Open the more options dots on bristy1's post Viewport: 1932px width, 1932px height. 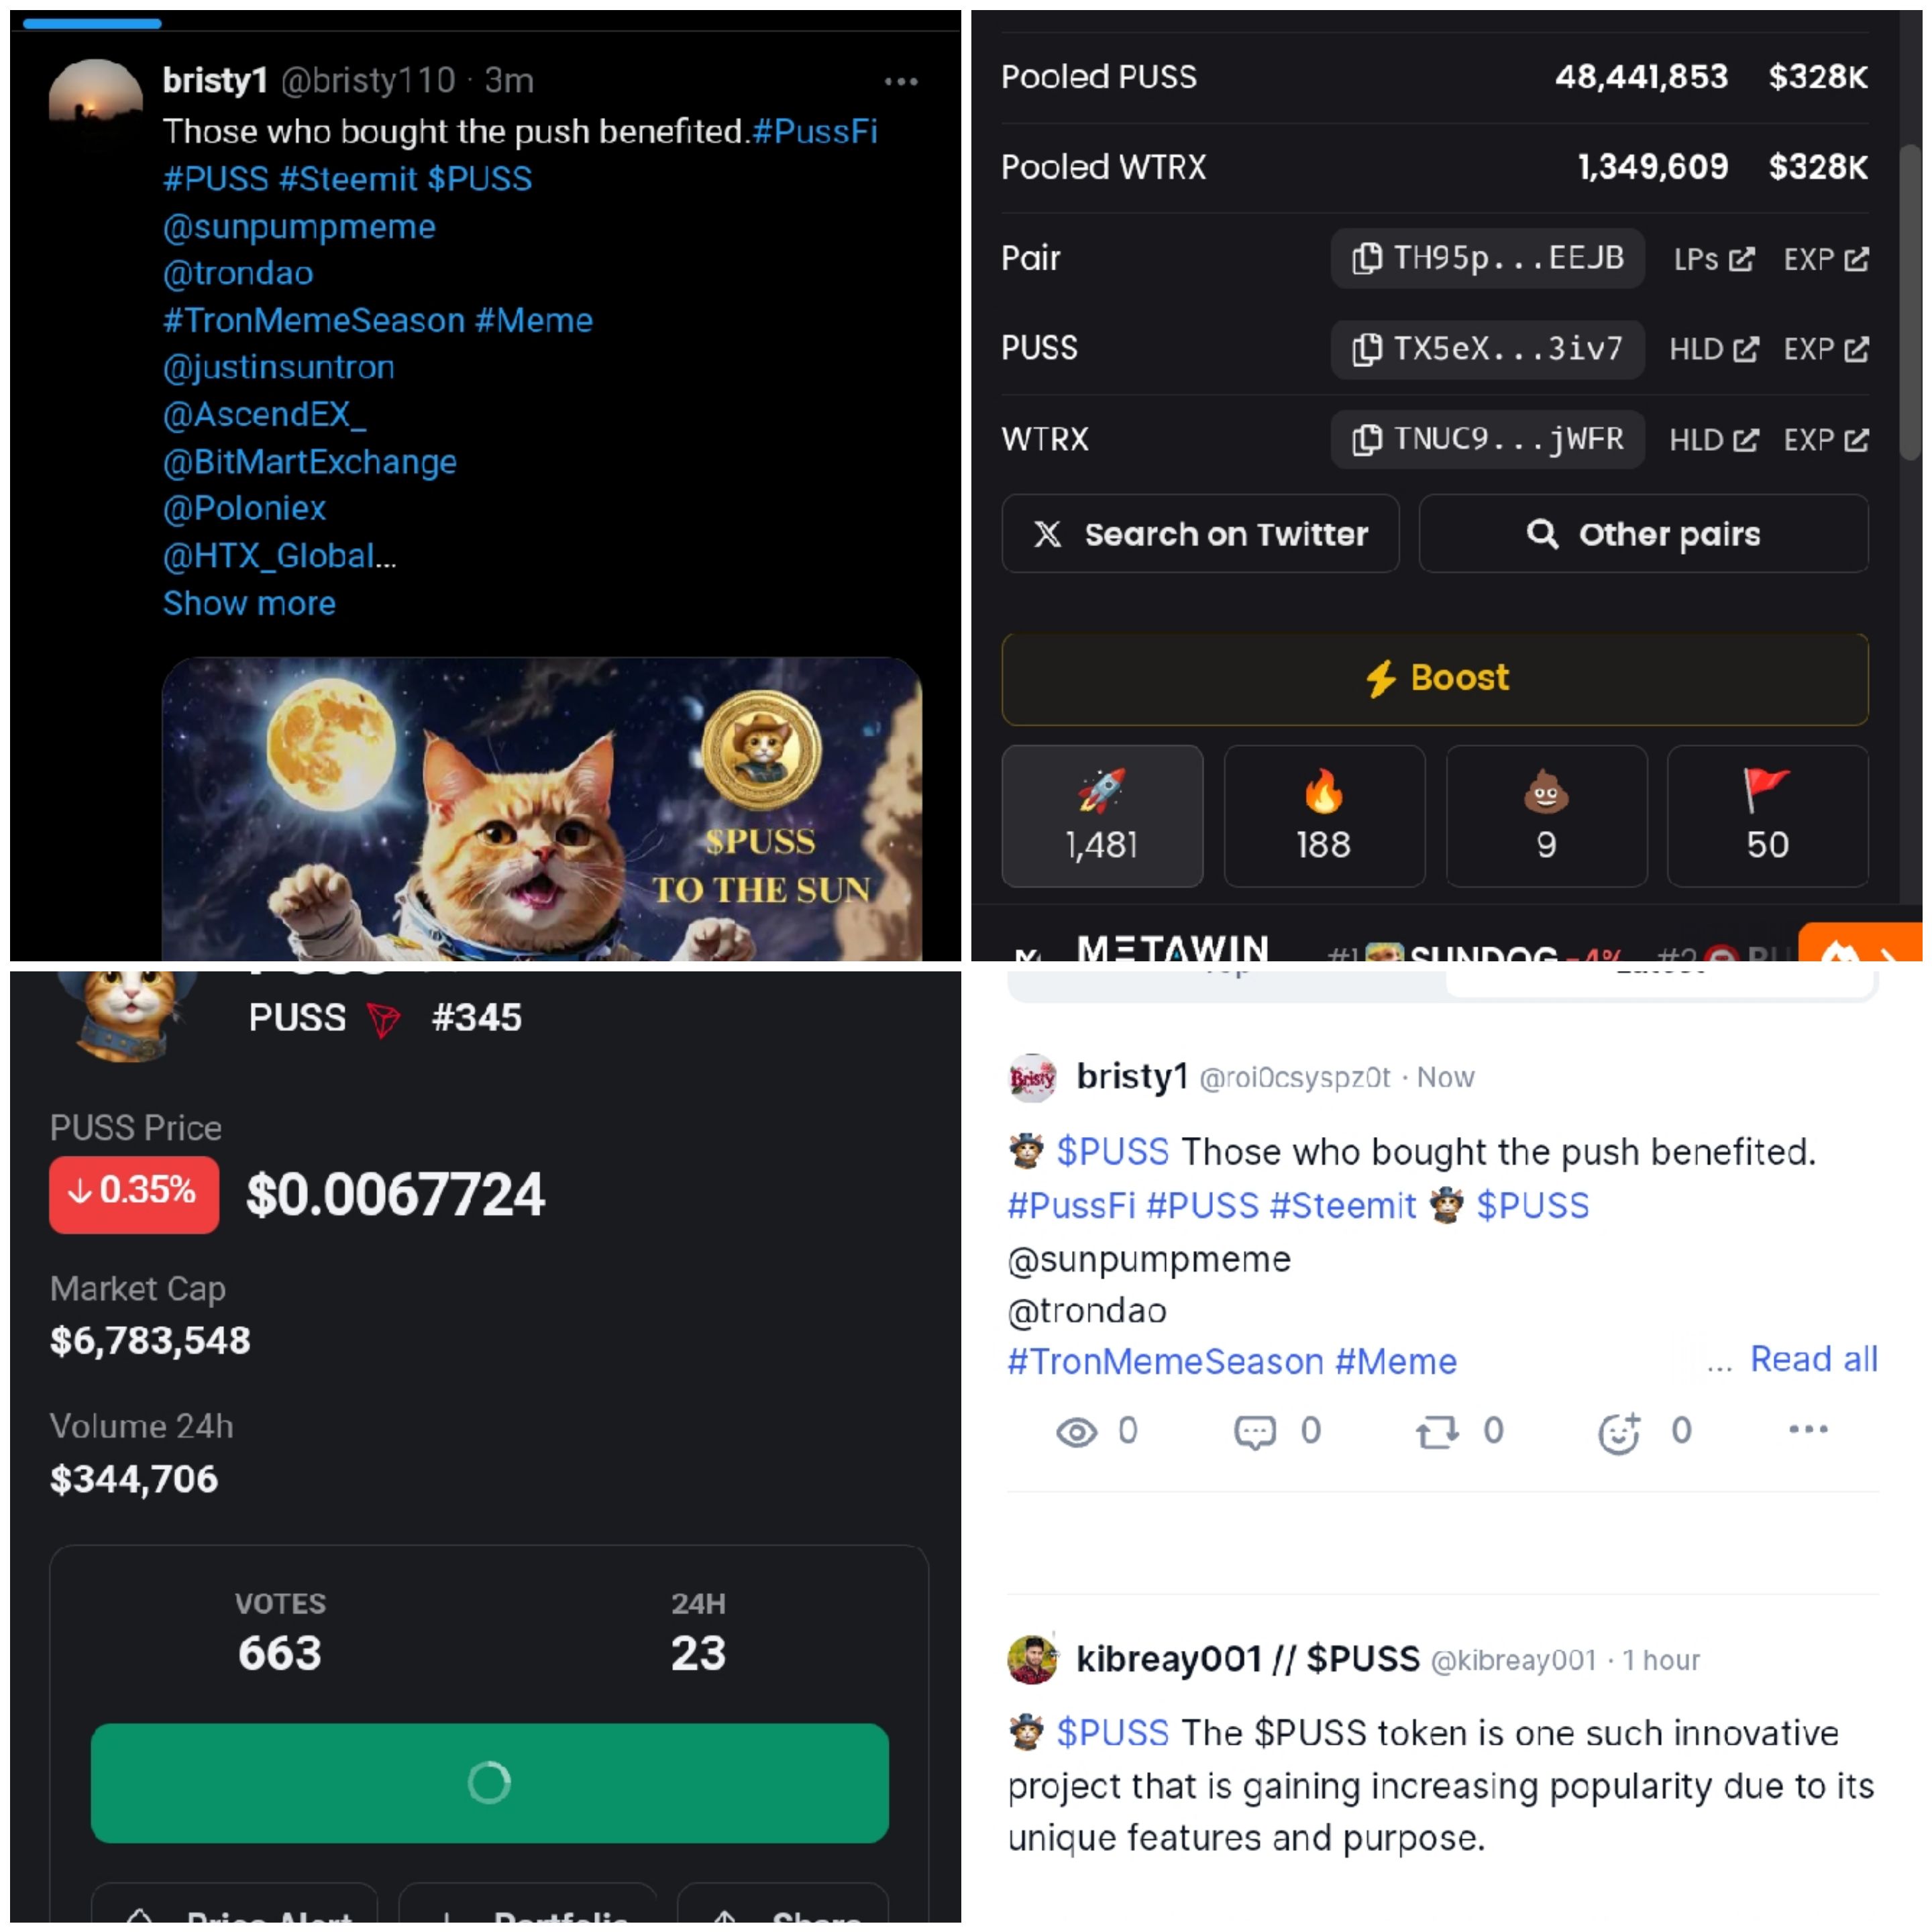(1808, 1429)
